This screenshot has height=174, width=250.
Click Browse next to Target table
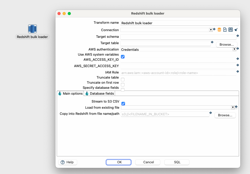(226, 45)
